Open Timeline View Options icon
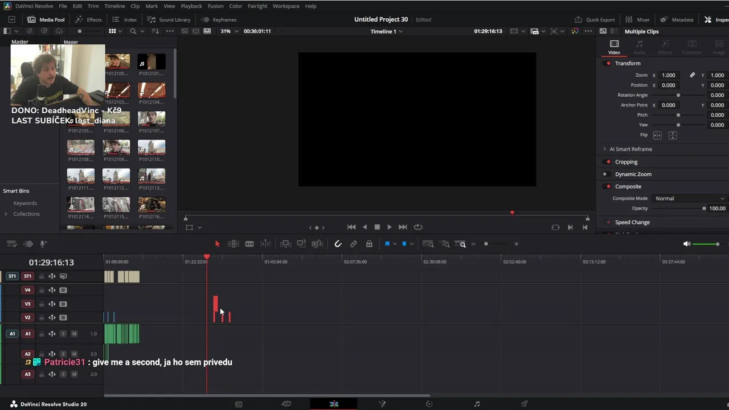The image size is (729, 410). click(11, 244)
